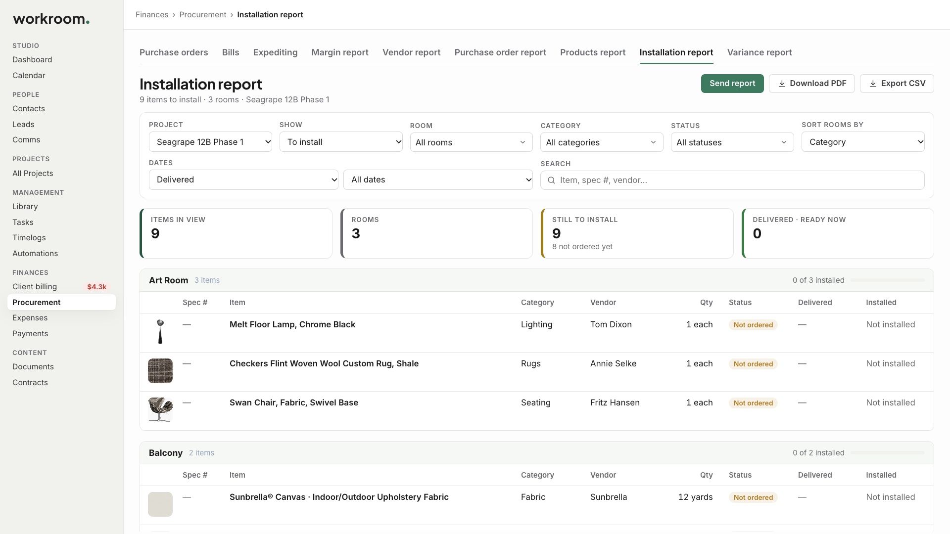
Task: Open the Products report tab
Action: 593,52
